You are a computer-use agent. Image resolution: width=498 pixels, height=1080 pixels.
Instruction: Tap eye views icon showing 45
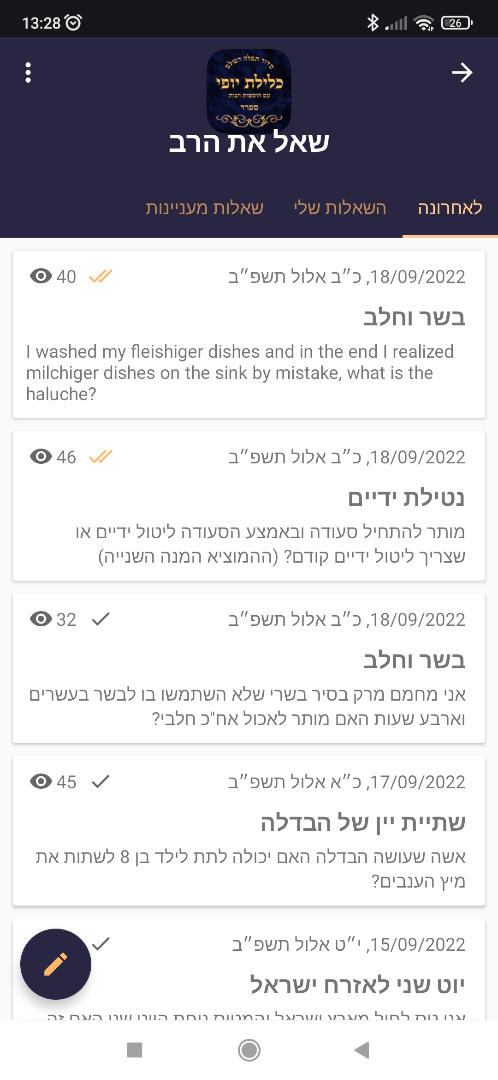click(41, 781)
